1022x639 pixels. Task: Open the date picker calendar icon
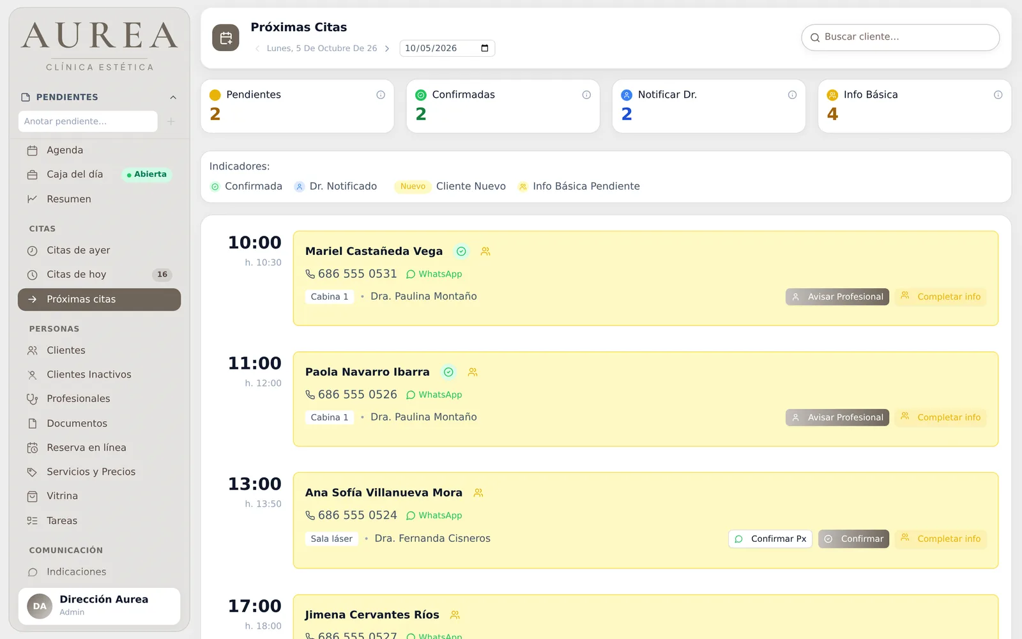click(485, 49)
